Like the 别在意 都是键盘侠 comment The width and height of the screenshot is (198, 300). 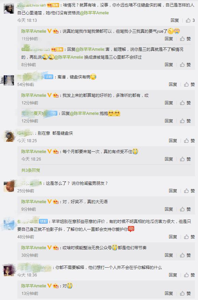click(189, 140)
